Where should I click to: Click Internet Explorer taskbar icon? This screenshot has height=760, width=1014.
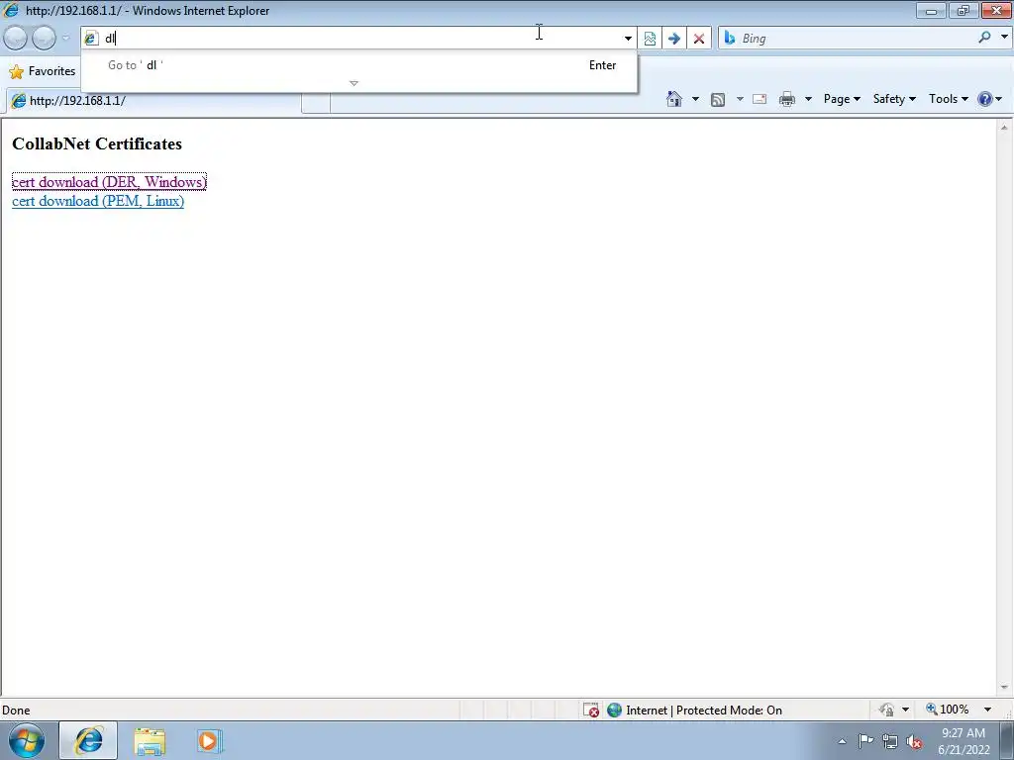[x=88, y=740]
